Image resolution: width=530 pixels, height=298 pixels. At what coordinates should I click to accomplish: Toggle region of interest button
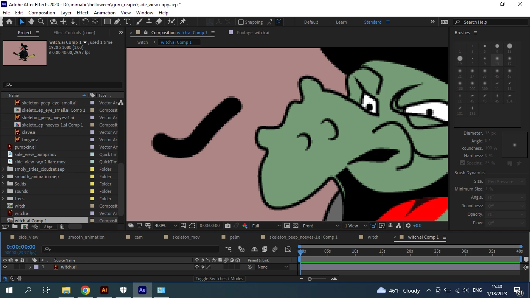(x=287, y=225)
